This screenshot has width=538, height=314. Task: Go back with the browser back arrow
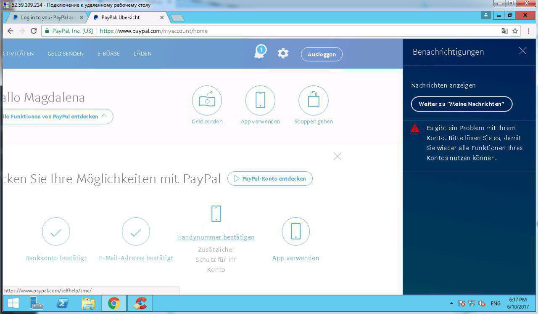(x=11, y=31)
